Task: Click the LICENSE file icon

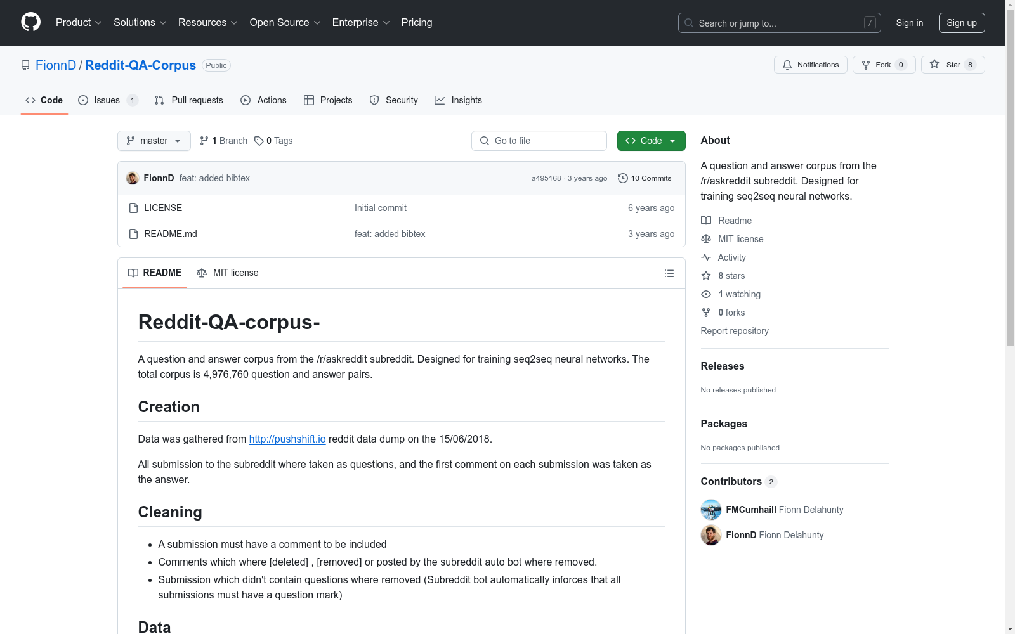Action: click(x=133, y=208)
